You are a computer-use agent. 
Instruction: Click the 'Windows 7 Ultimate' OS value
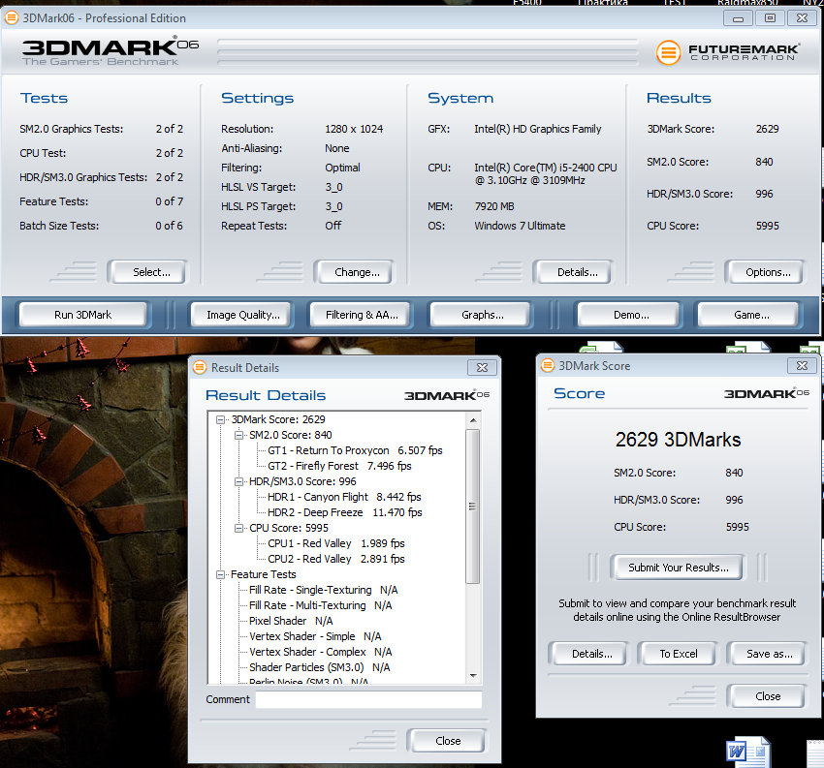520,226
